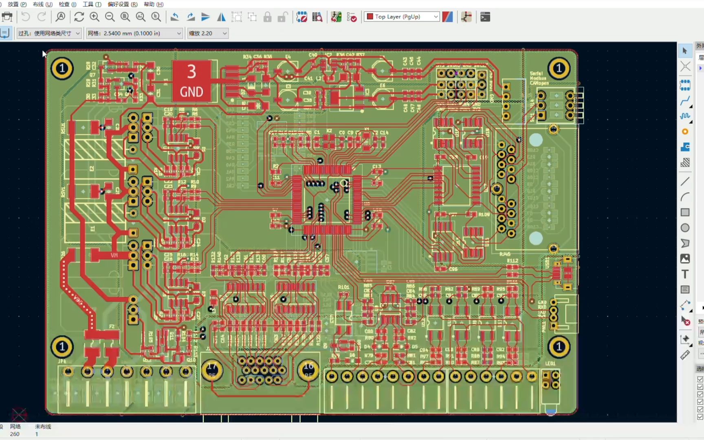Select the Measure ruler tool
Viewport: 704px width, 440px height.
[685, 355]
